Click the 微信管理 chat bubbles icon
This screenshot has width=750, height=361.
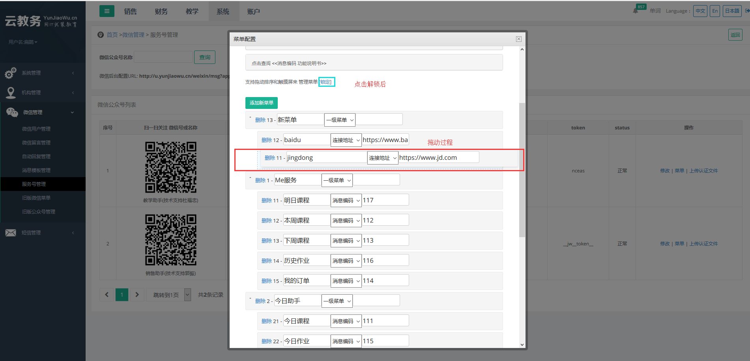tap(12, 112)
